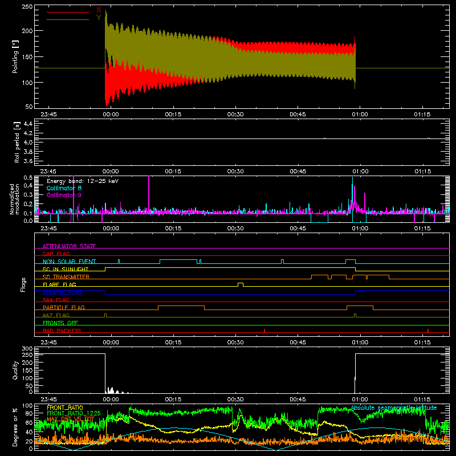The width and height of the screenshot is (456, 456).
Task: Click the green FRONT_RATIO_1225 legend entry
Action: 74,413
